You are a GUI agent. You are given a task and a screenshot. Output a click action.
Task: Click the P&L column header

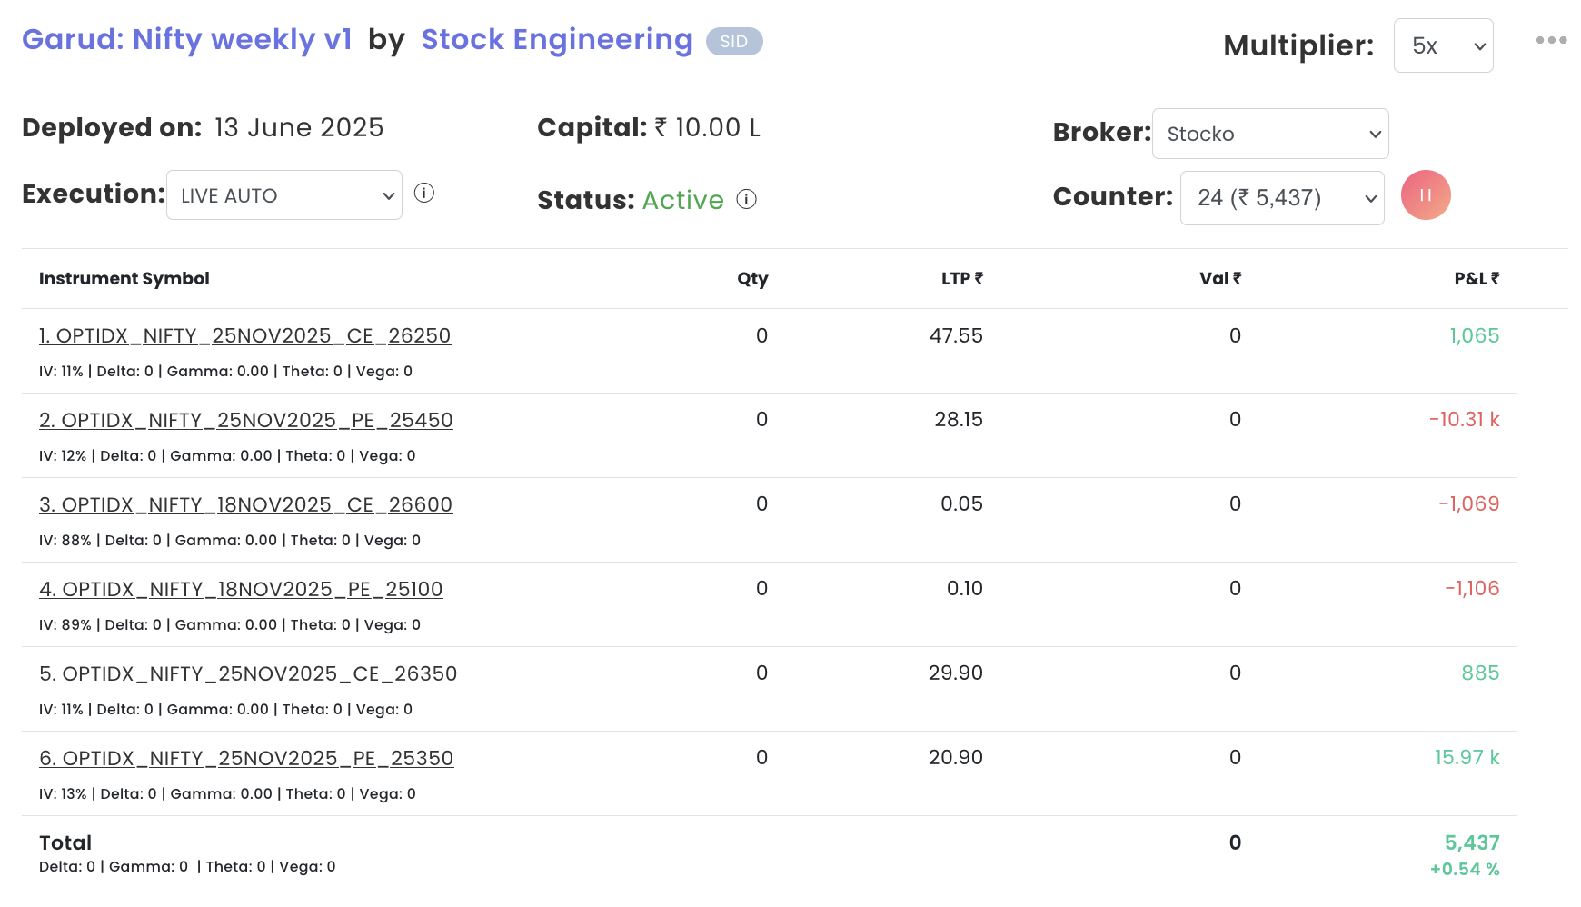1476,279
